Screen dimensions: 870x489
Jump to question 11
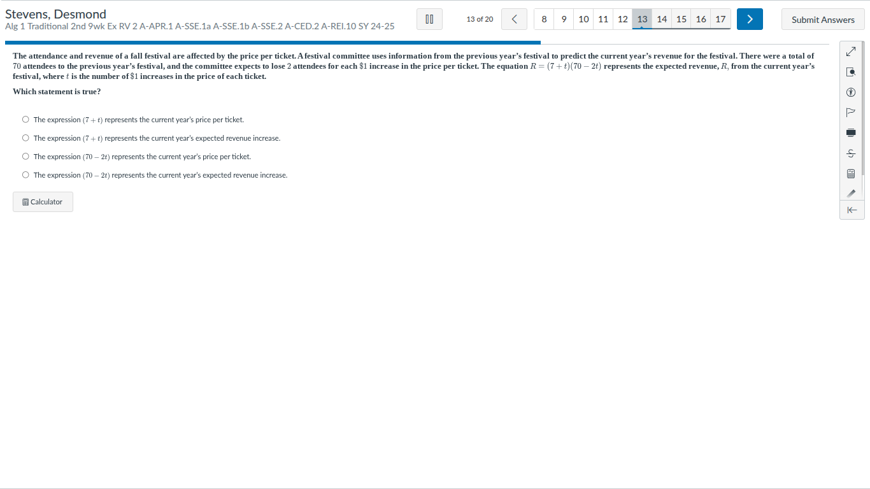click(x=603, y=19)
